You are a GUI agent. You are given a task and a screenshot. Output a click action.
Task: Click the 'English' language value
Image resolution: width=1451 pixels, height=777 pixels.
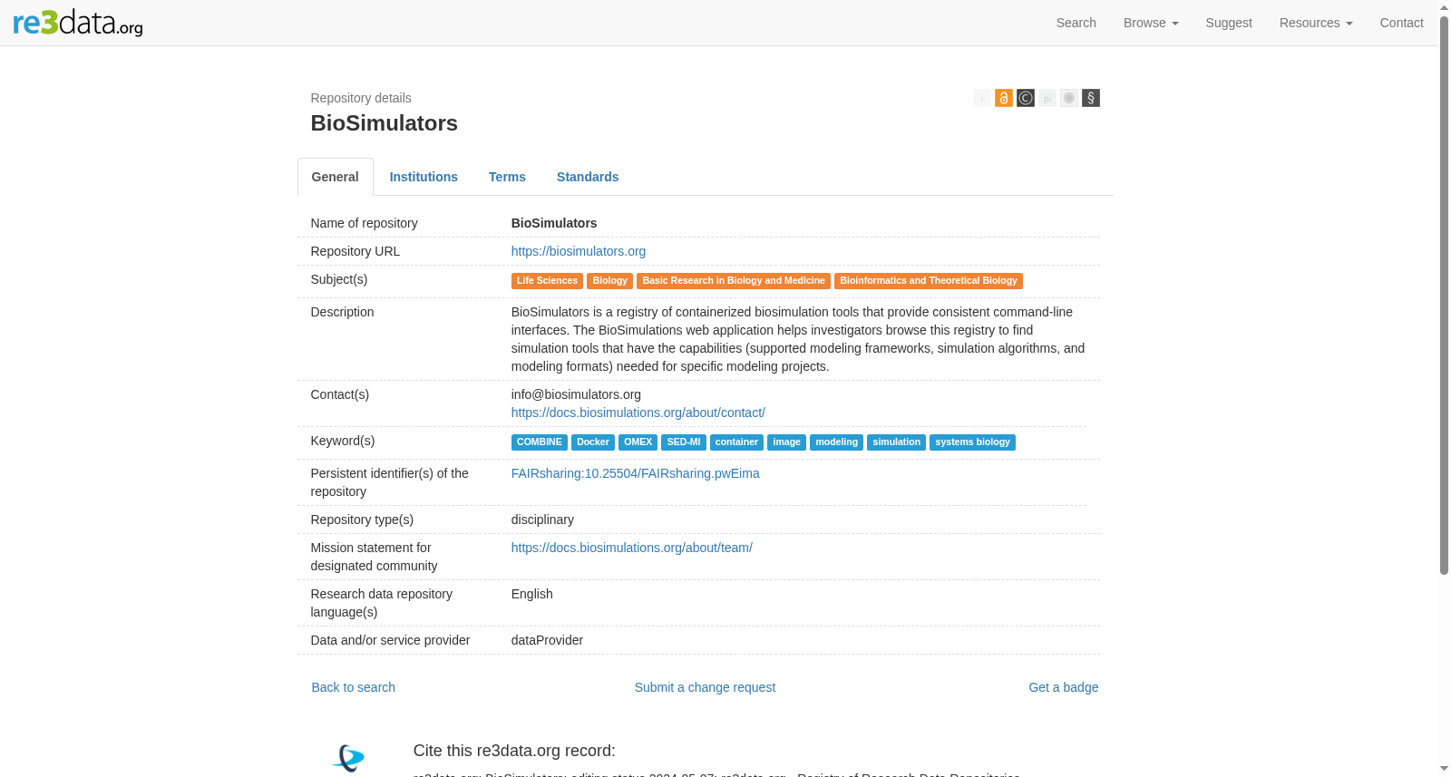pyautogui.click(x=532, y=594)
